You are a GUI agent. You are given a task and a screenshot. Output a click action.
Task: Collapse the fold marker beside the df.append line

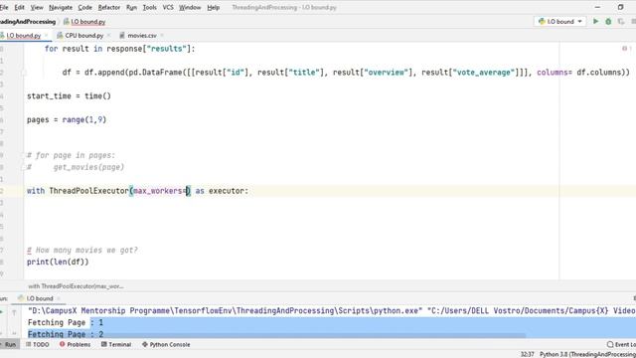(x=24, y=73)
